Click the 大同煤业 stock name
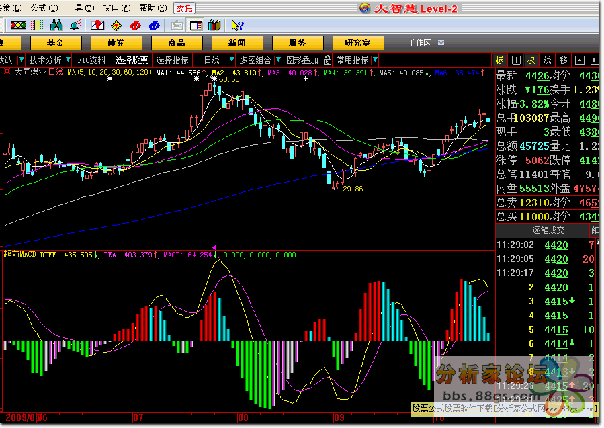The width and height of the screenshot is (604, 428). (x=30, y=72)
